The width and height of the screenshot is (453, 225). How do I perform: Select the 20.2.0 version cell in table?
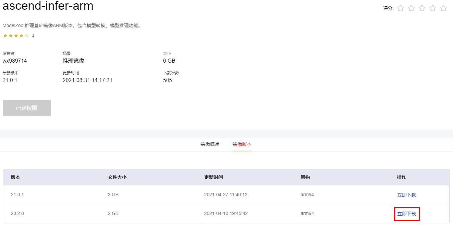(17, 213)
